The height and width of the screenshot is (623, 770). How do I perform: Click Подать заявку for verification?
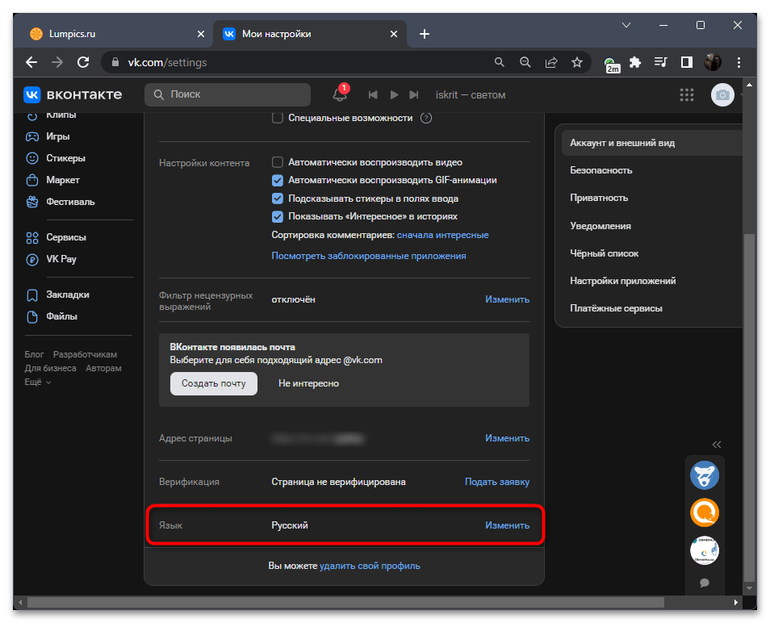coord(497,482)
